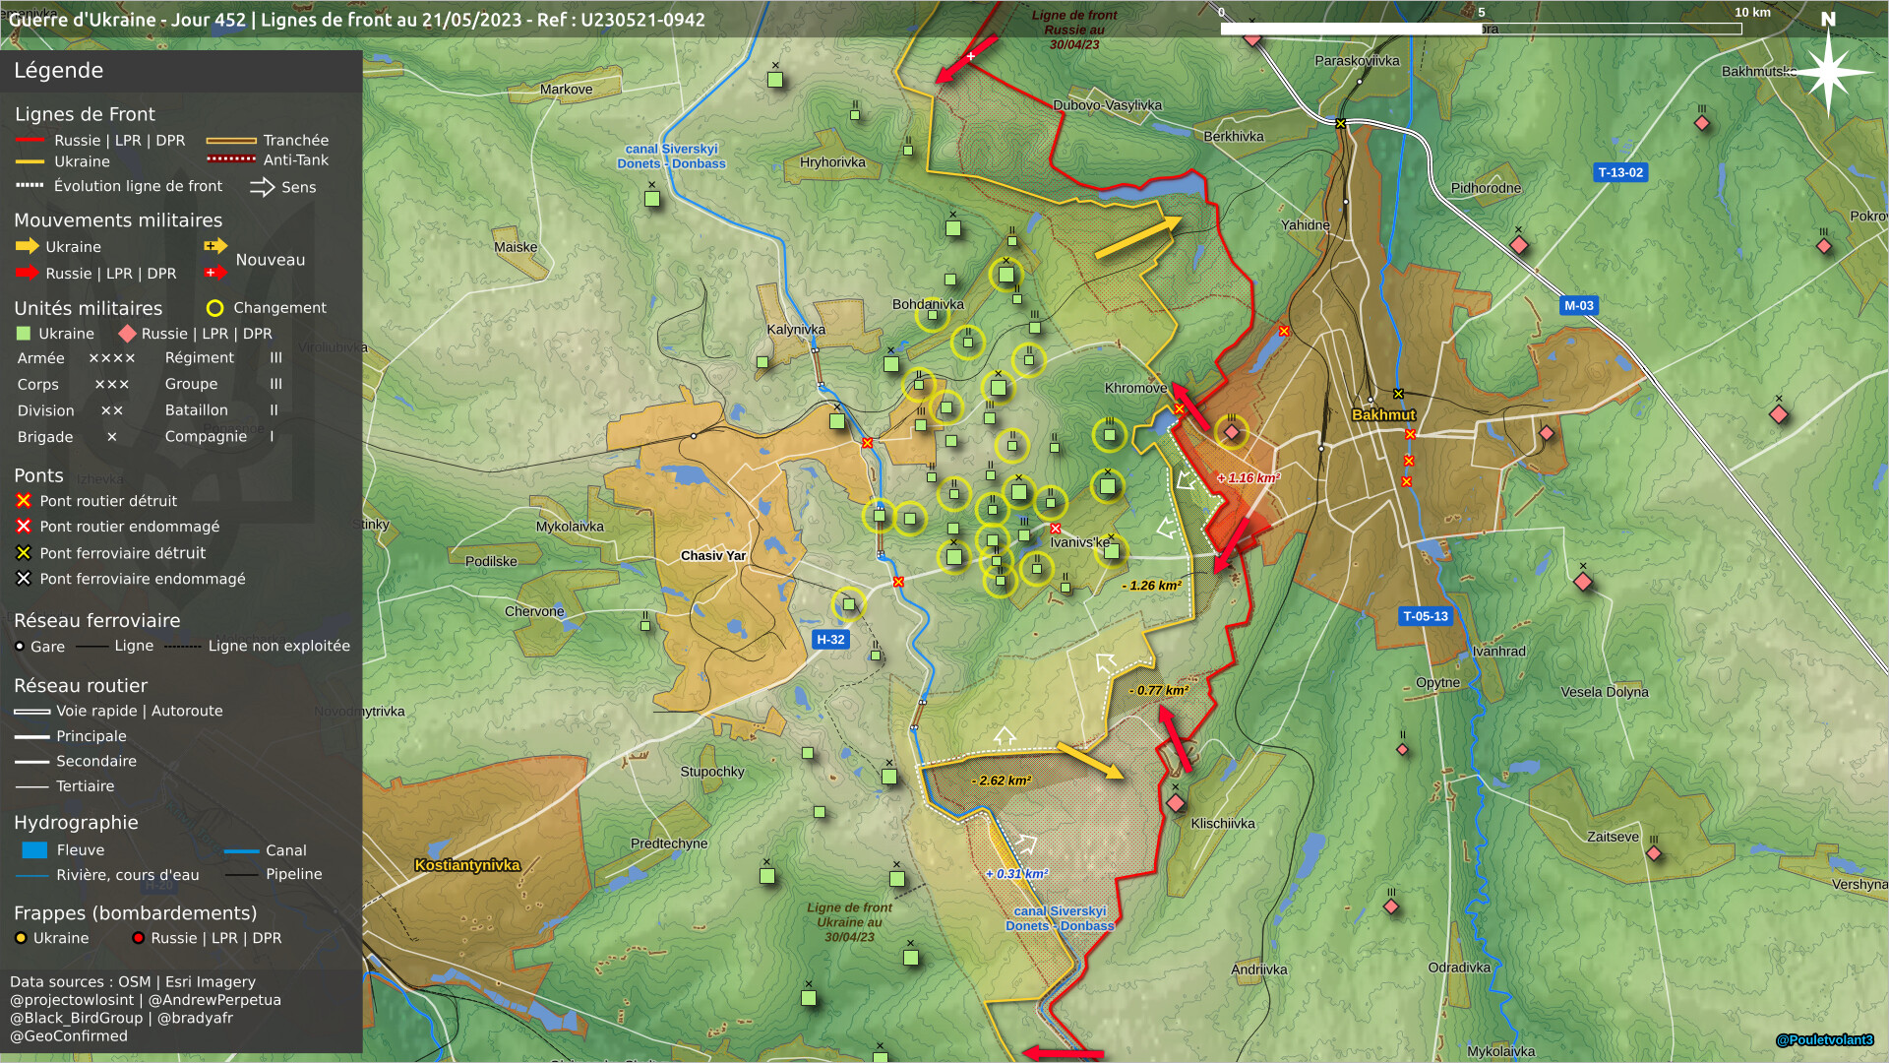Click the Russian unit diamond near Klischiivka
The width and height of the screenshot is (1889, 1063).
pos(1176,803)
